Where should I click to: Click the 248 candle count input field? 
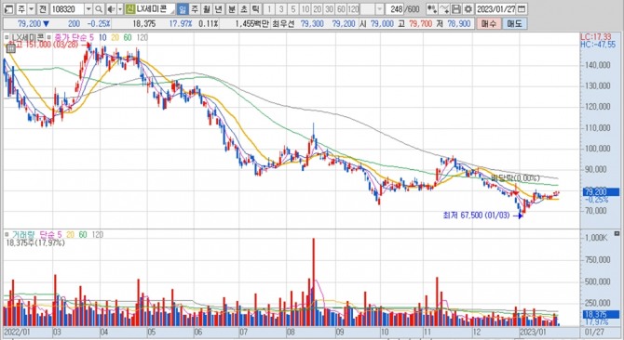pos(394,9)
